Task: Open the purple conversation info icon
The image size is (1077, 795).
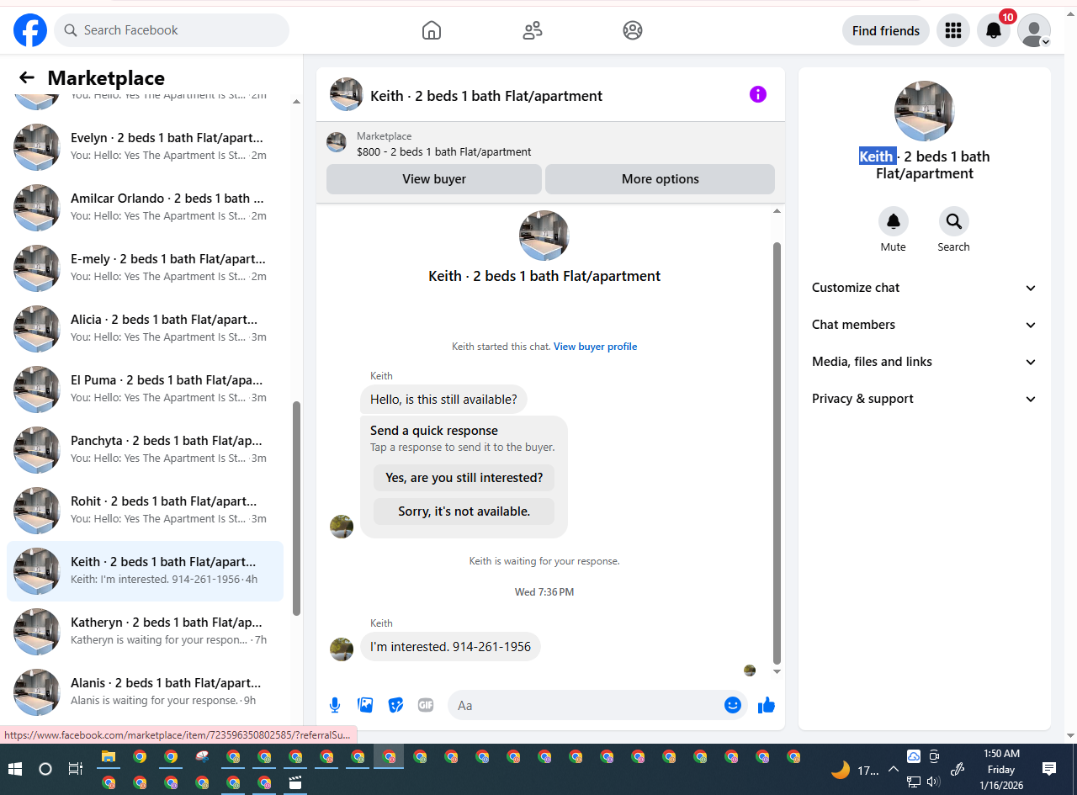Action: (758, 94)
